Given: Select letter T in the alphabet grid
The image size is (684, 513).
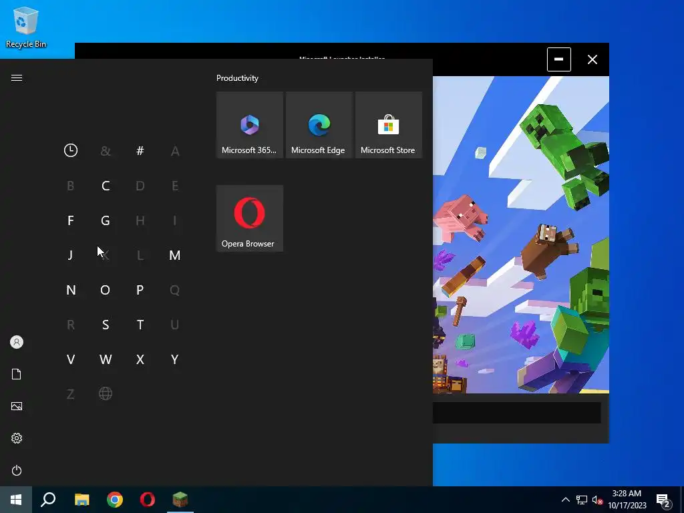Looking at the screenshot, I should [x=140, y=325].
